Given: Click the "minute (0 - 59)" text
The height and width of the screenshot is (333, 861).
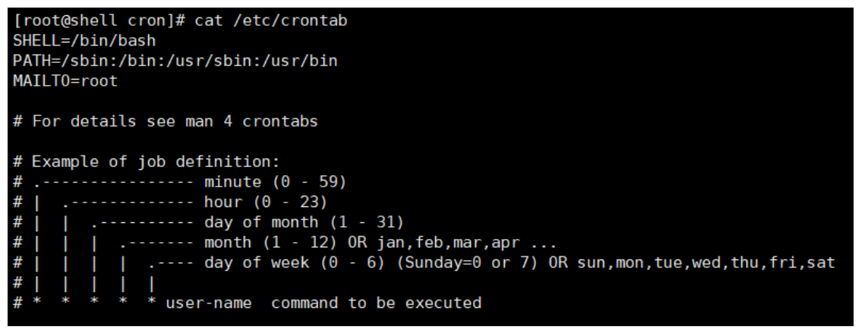Looking at the screenshot, I should click(x=276, y=182).
